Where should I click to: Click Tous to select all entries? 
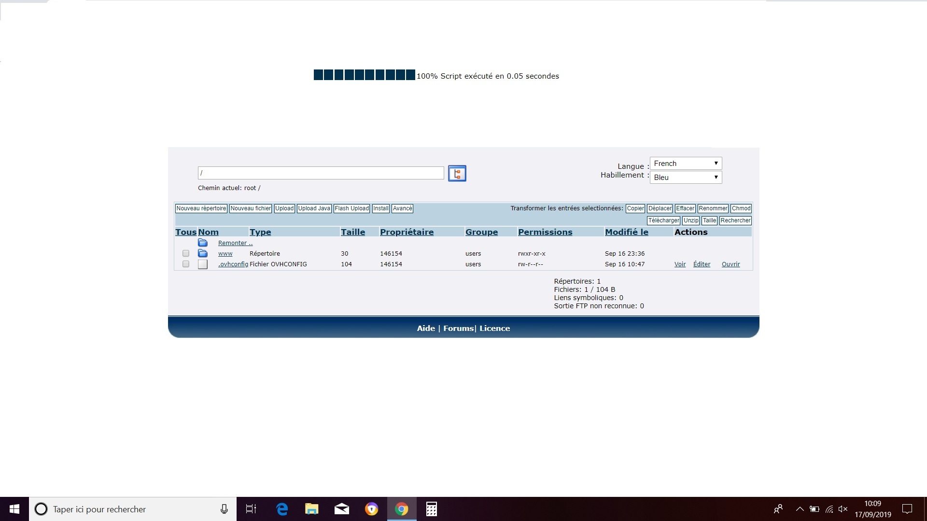click(x=185, y=232)
